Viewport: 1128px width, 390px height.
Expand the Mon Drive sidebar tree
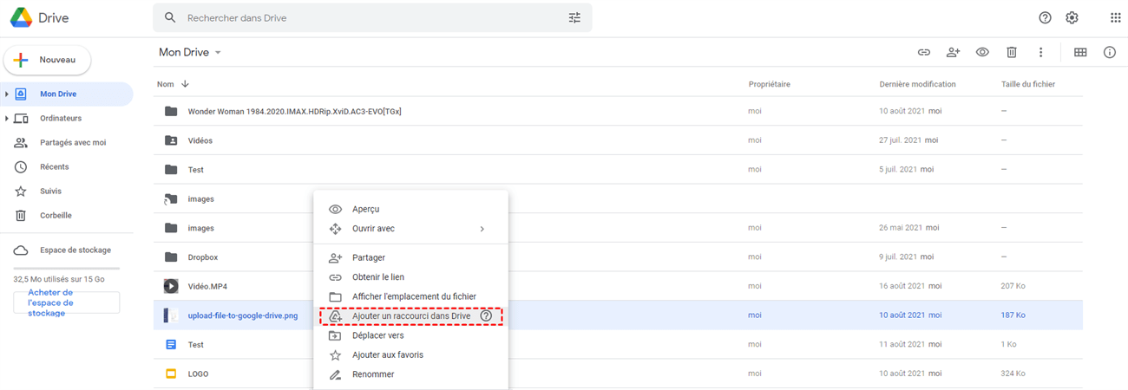tap(7, 94)
